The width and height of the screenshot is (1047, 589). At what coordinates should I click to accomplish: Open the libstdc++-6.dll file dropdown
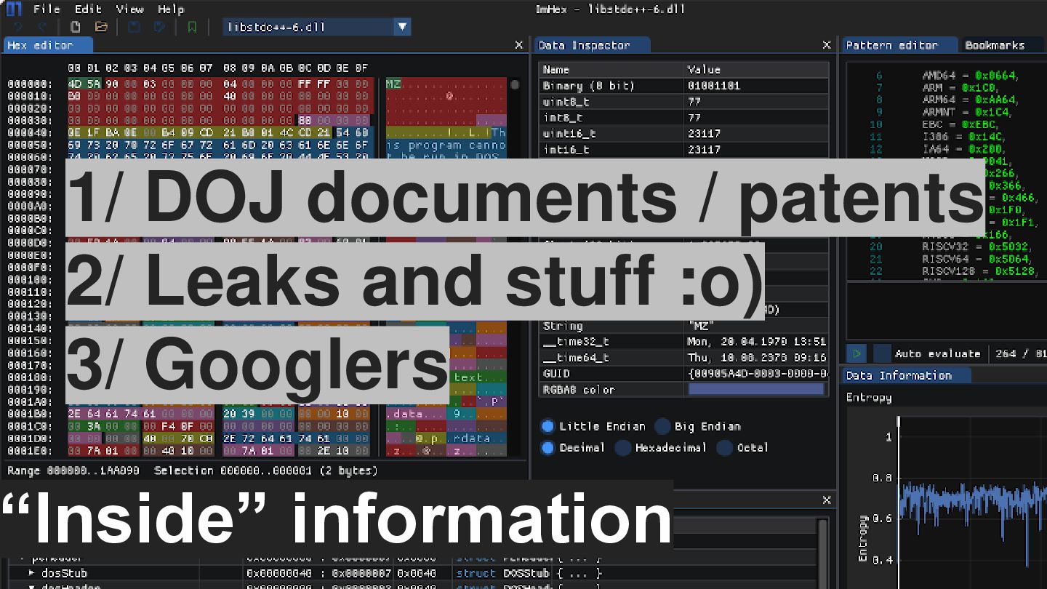click(x=402, y=28)
